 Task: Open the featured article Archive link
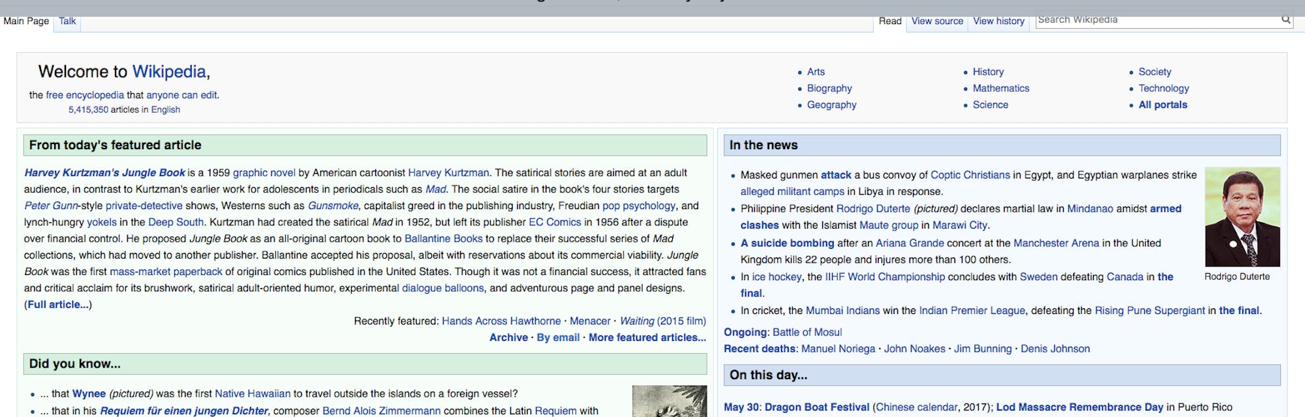pos(508,338)
